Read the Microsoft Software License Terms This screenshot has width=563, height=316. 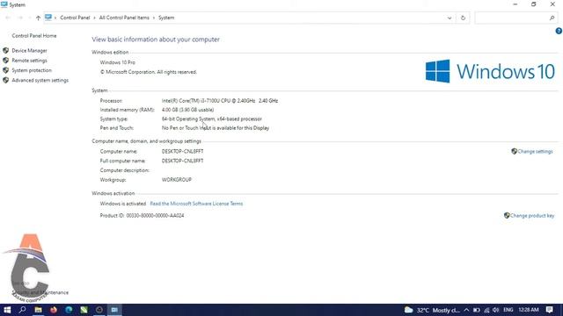point(196,204)
